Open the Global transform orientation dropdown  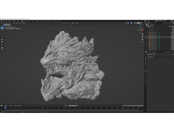pyautogui.click(x=66, y=23)
